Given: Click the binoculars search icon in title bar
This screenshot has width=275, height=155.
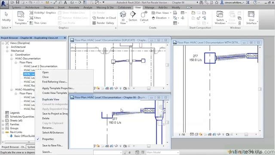Looking at the screenshot, I should (202, 3).
